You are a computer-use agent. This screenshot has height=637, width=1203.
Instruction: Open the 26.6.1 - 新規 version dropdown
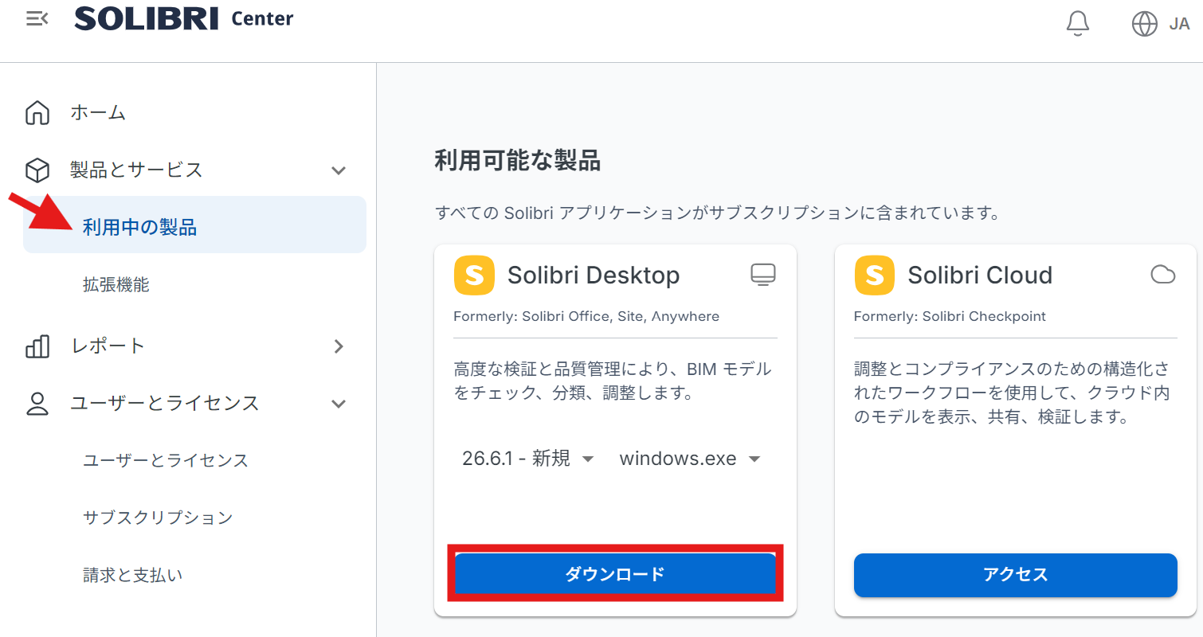click(x=528, y=459)
